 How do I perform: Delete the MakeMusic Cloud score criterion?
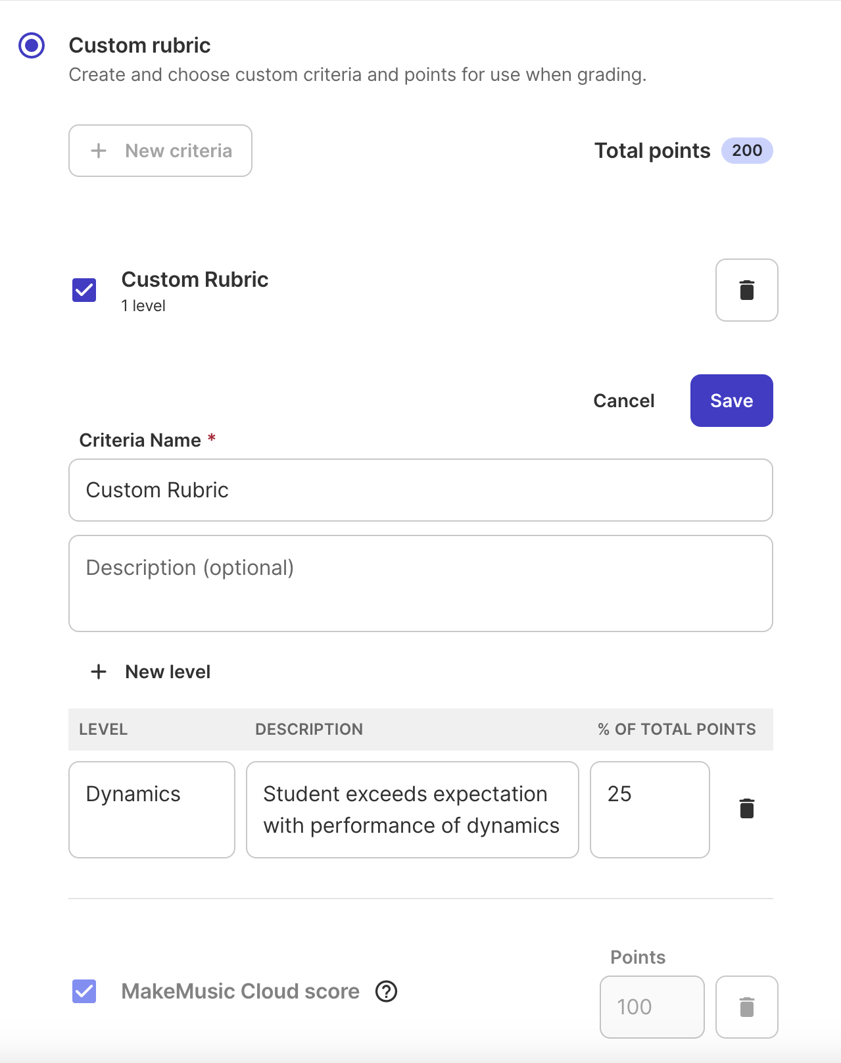click(x=746, y=1007)
